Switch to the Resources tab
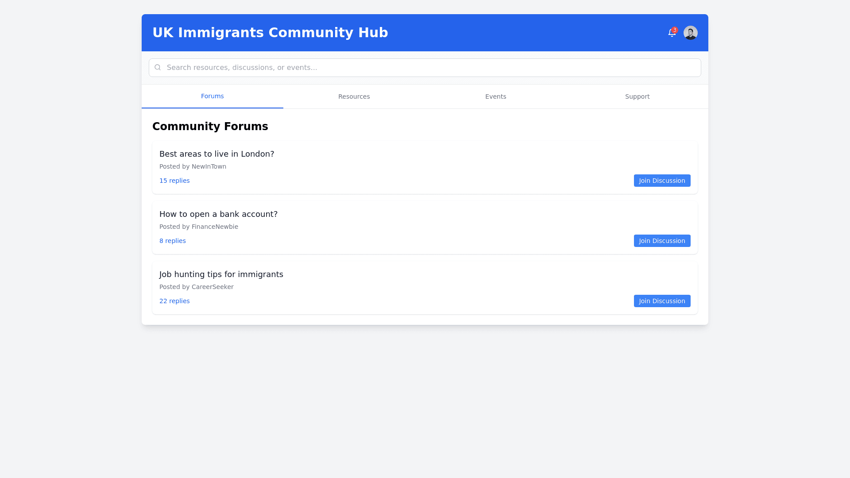 pyautogui.click(x=354, y=96)
